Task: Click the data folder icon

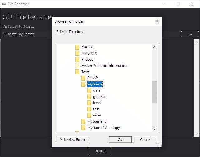Action: [x=89, y=90]
